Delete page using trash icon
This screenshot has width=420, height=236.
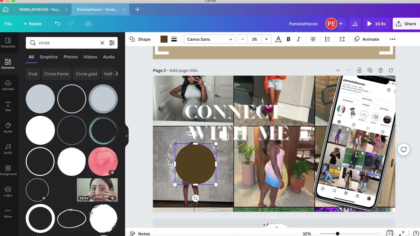[381, 70]
